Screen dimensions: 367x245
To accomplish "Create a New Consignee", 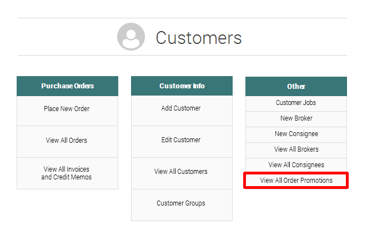I will (x=296, y=134).
